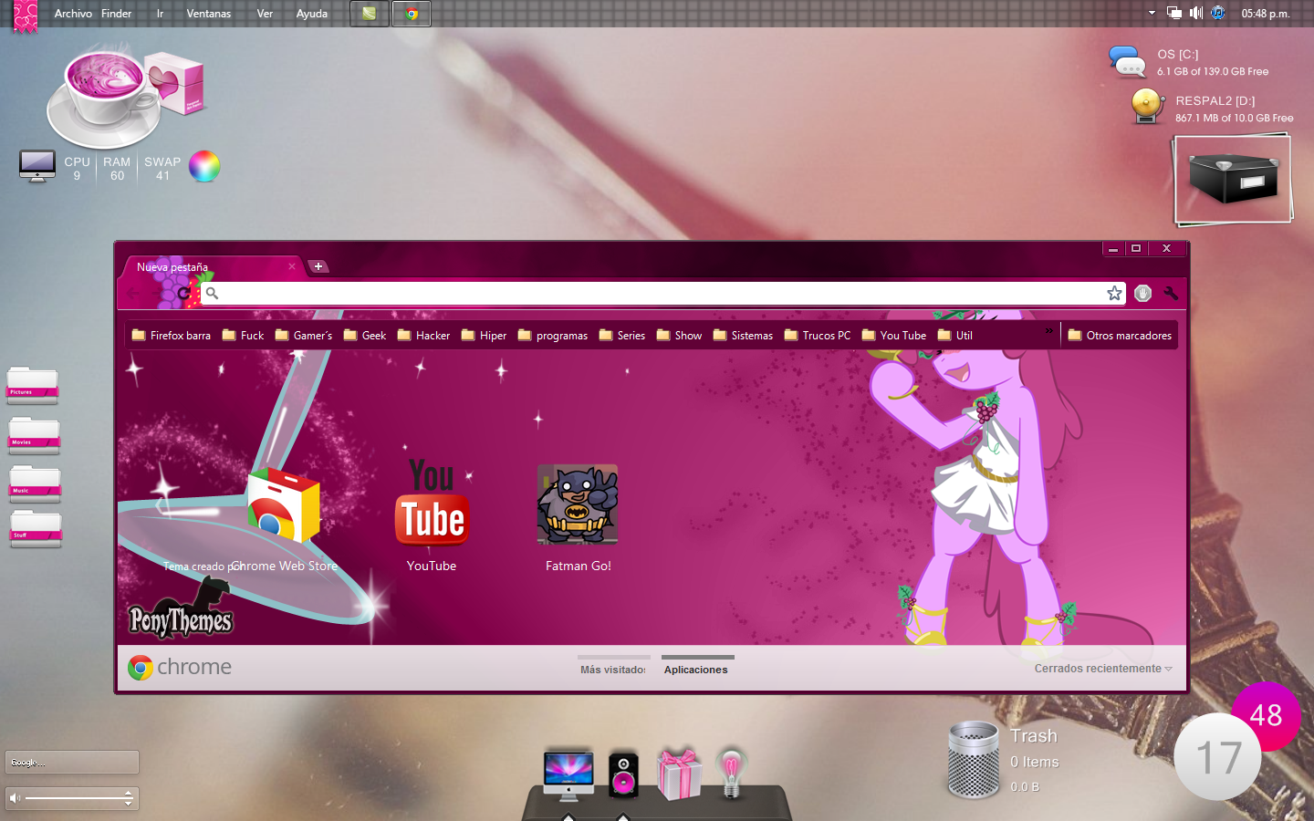Open the Finder menu in the top bar
This screenshot has height=821, width=1314.
(x=117, y=14)
